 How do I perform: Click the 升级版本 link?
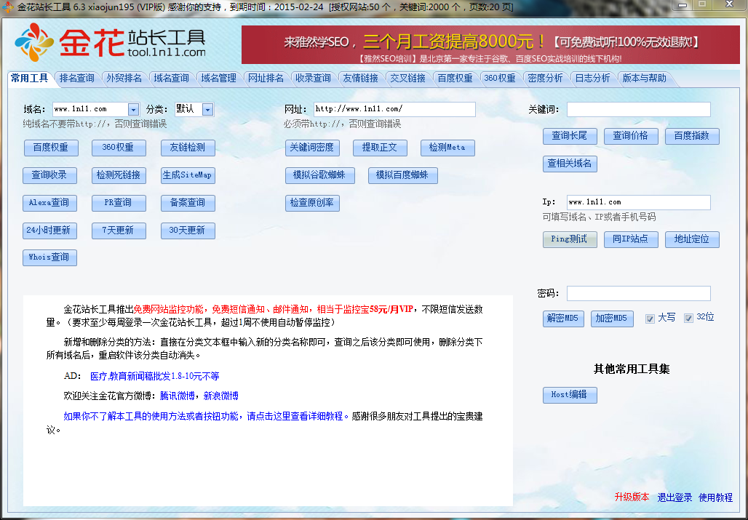click(x=632, y=497)
